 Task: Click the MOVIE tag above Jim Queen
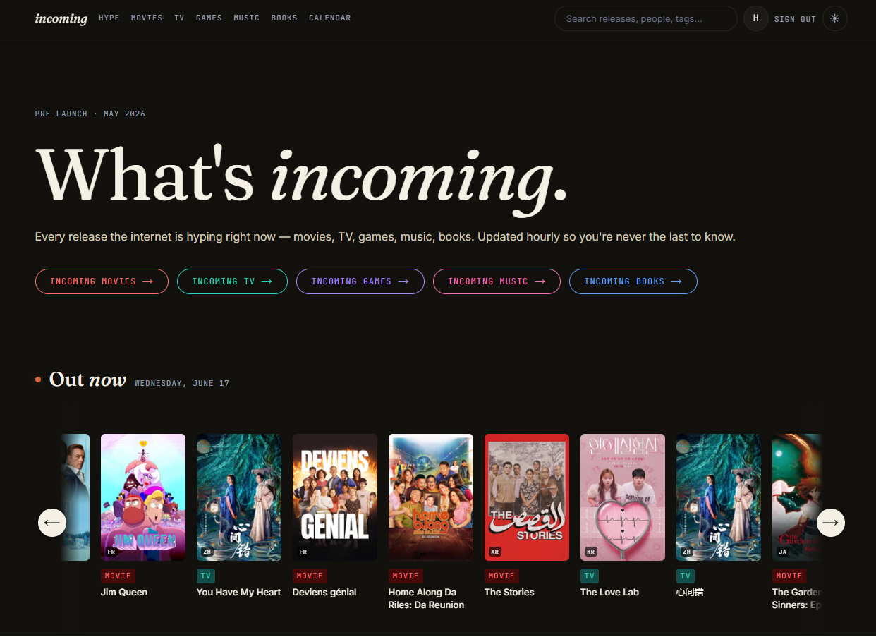[x=118, y=576]
